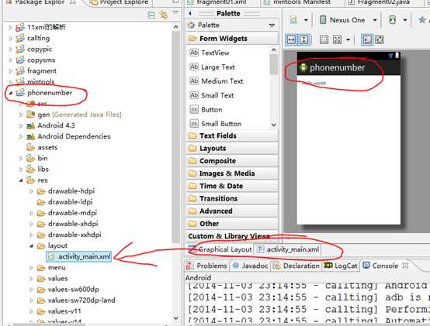The image size is (430, 326).
Task: Expand gen Generated Java Files folder
Action: click(21, 115)
